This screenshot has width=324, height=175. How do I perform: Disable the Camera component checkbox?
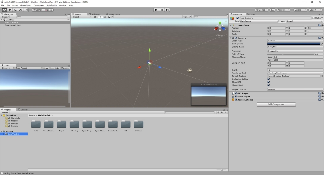click(236, 38)
